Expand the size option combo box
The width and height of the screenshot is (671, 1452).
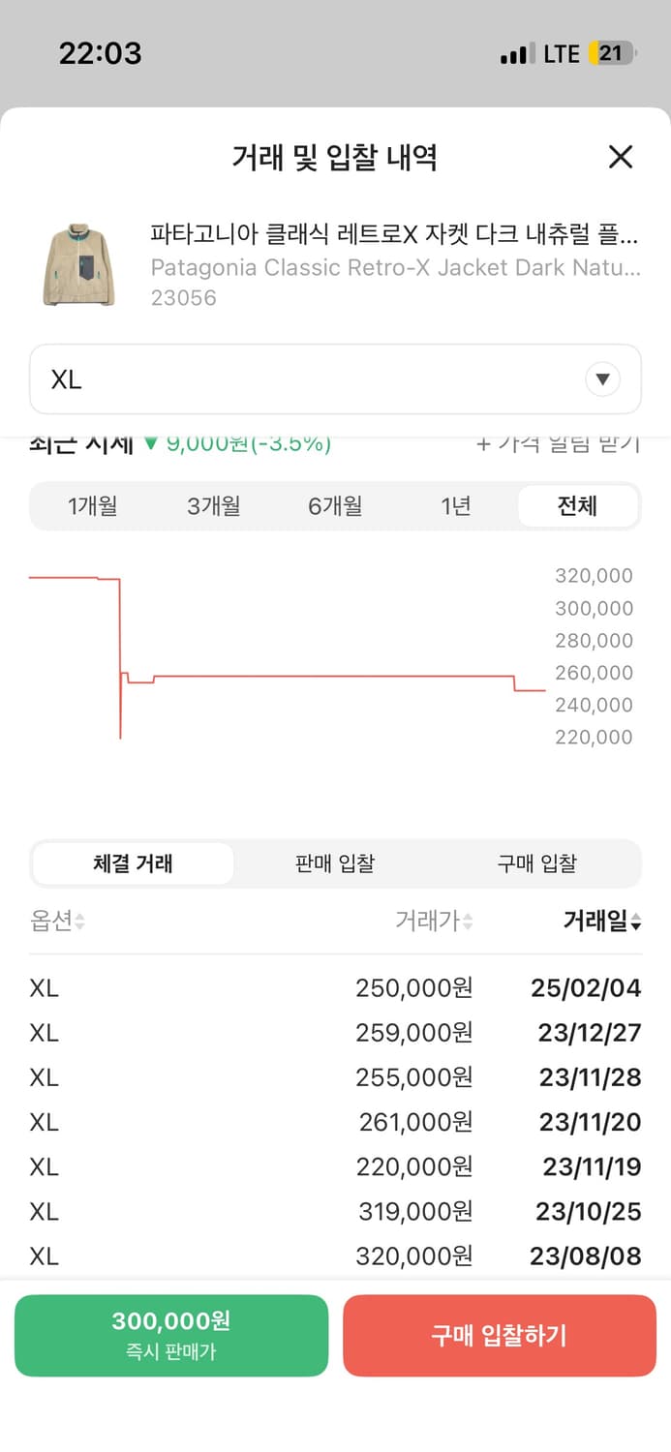pos(335,379)
